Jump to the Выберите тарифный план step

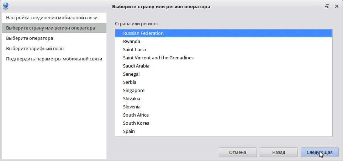tap(35, 48)
